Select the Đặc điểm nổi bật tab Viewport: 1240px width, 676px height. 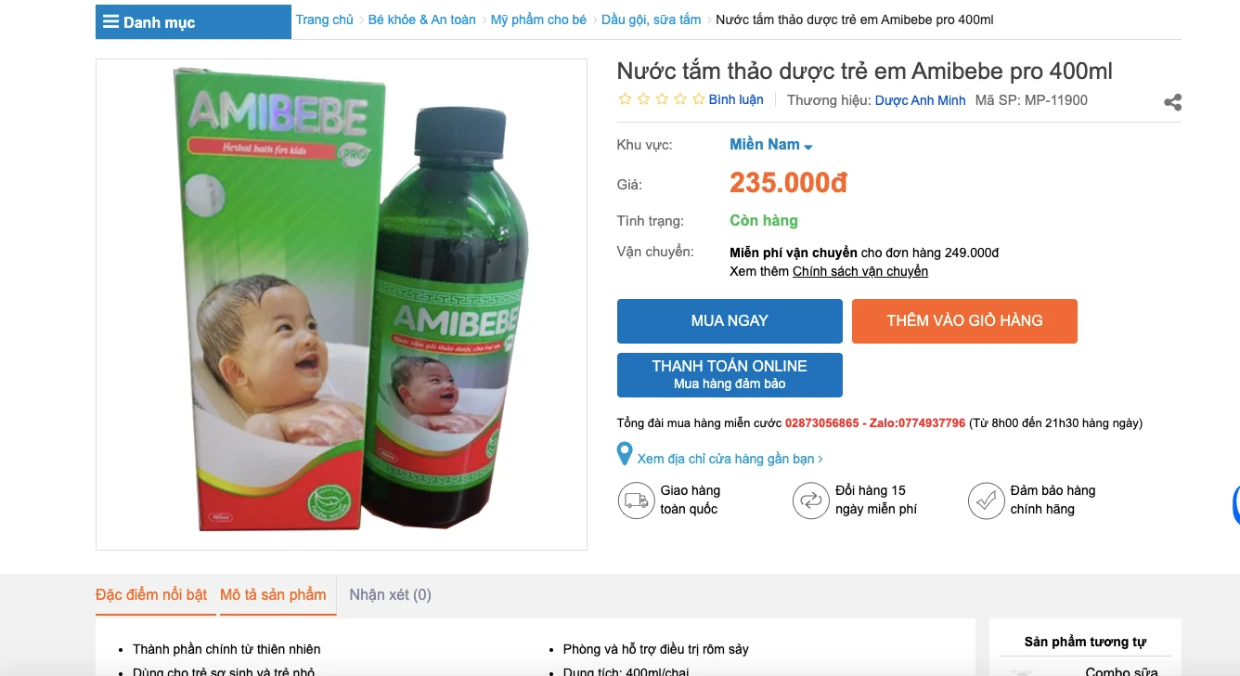coord(151,594)
